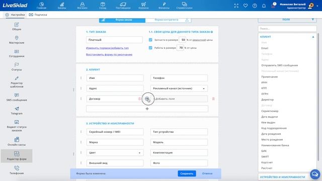Collapse the КЛИЕНТ fields group
This screenshot has width=322, height=181.
click(x=313, y=37)
